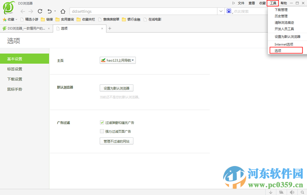The height and width of the screenshot is (195, 307).
Task: Open the 收藏夹栏 bookmark folder
Action: click(x=86, y=19)
